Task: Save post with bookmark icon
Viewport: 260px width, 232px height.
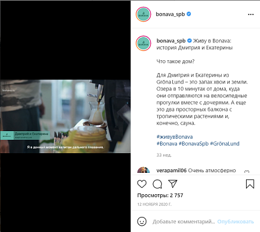Action: coord(250,184)
